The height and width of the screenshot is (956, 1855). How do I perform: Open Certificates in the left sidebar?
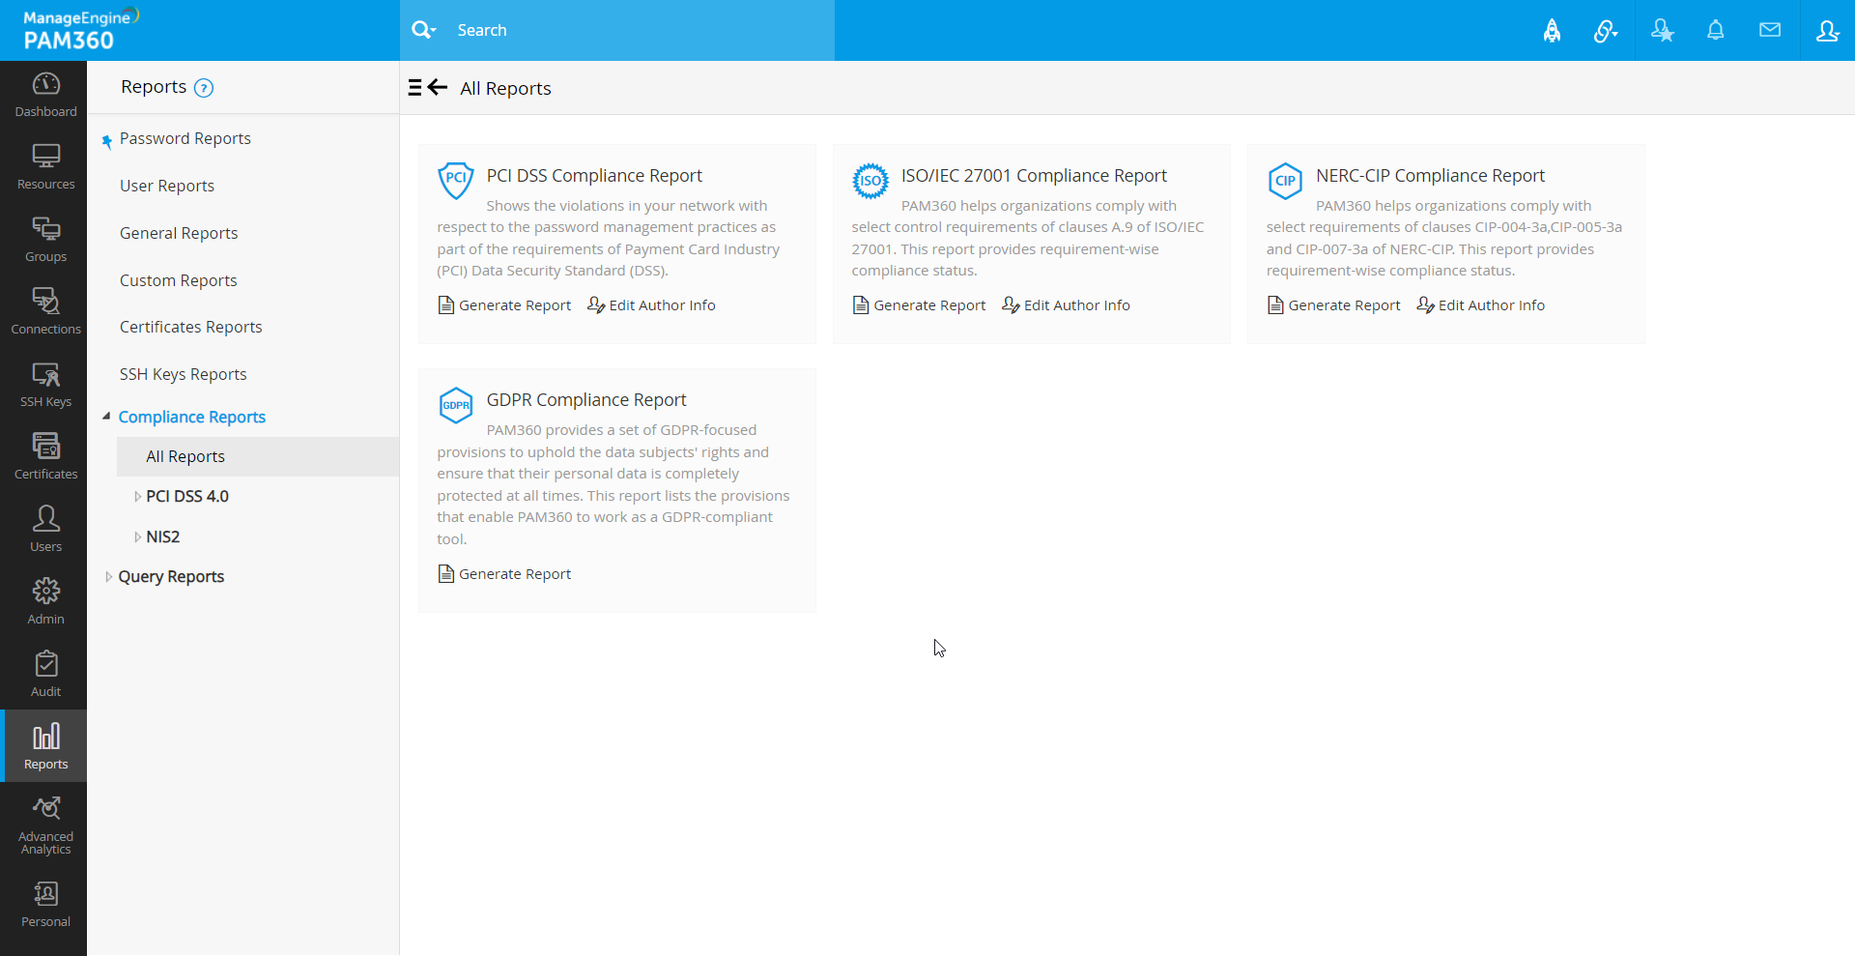[x=45, y=458]
